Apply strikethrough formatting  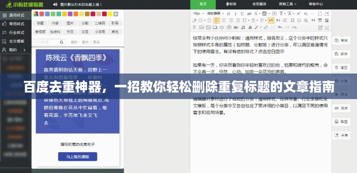[249, 14]
